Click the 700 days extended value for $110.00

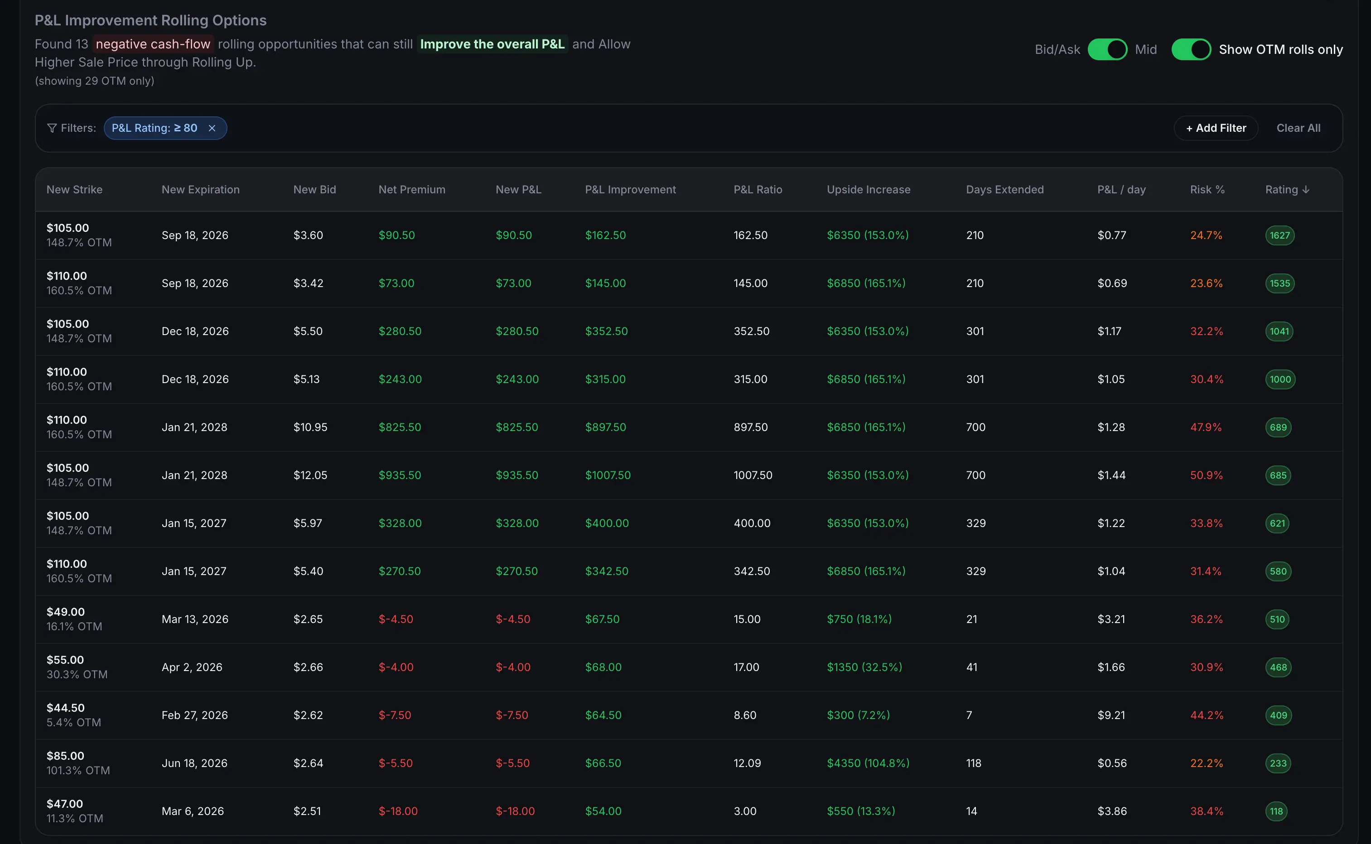click(975, 427)
